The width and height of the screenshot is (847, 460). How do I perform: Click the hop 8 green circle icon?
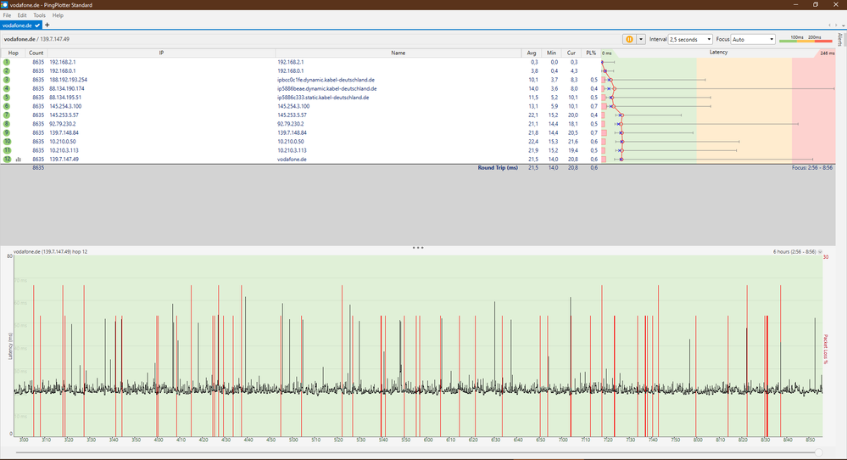7,123
